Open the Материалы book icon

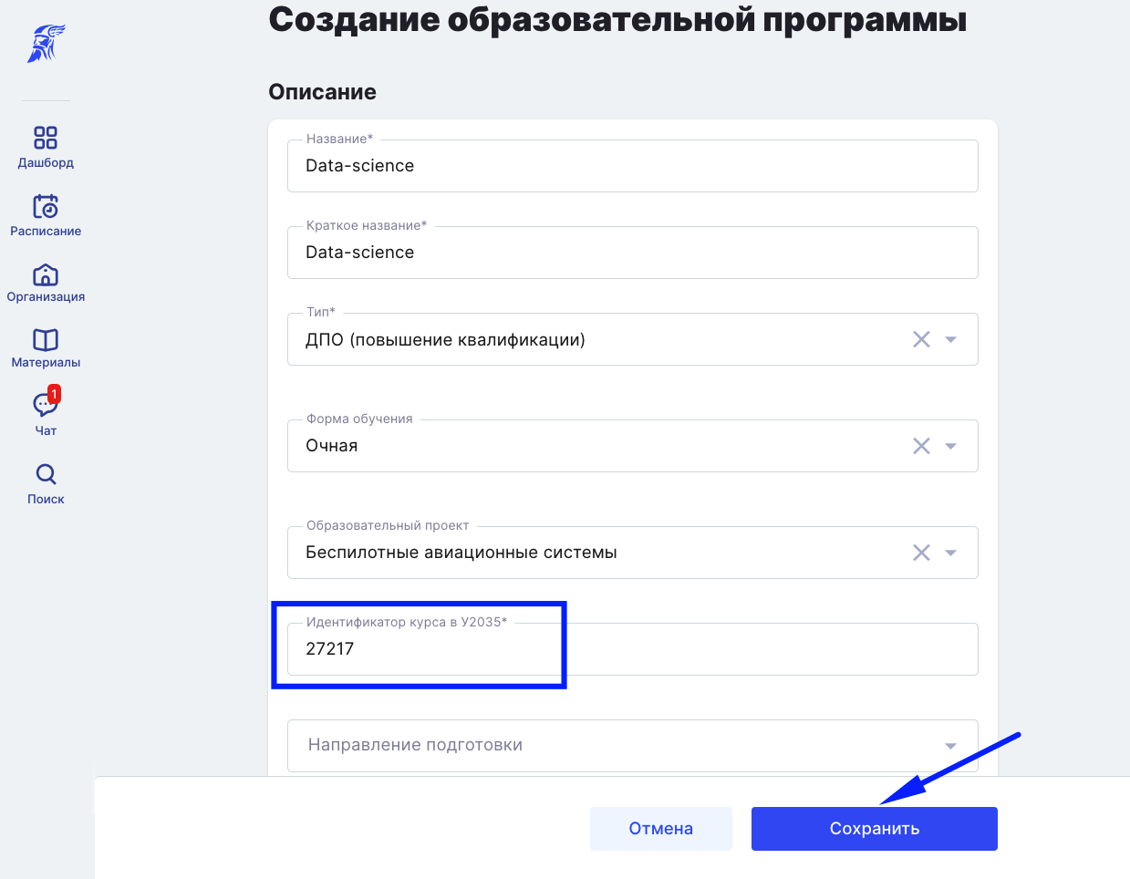(x=46, y=340)
